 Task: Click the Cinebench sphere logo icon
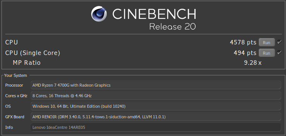coord(99,14)
